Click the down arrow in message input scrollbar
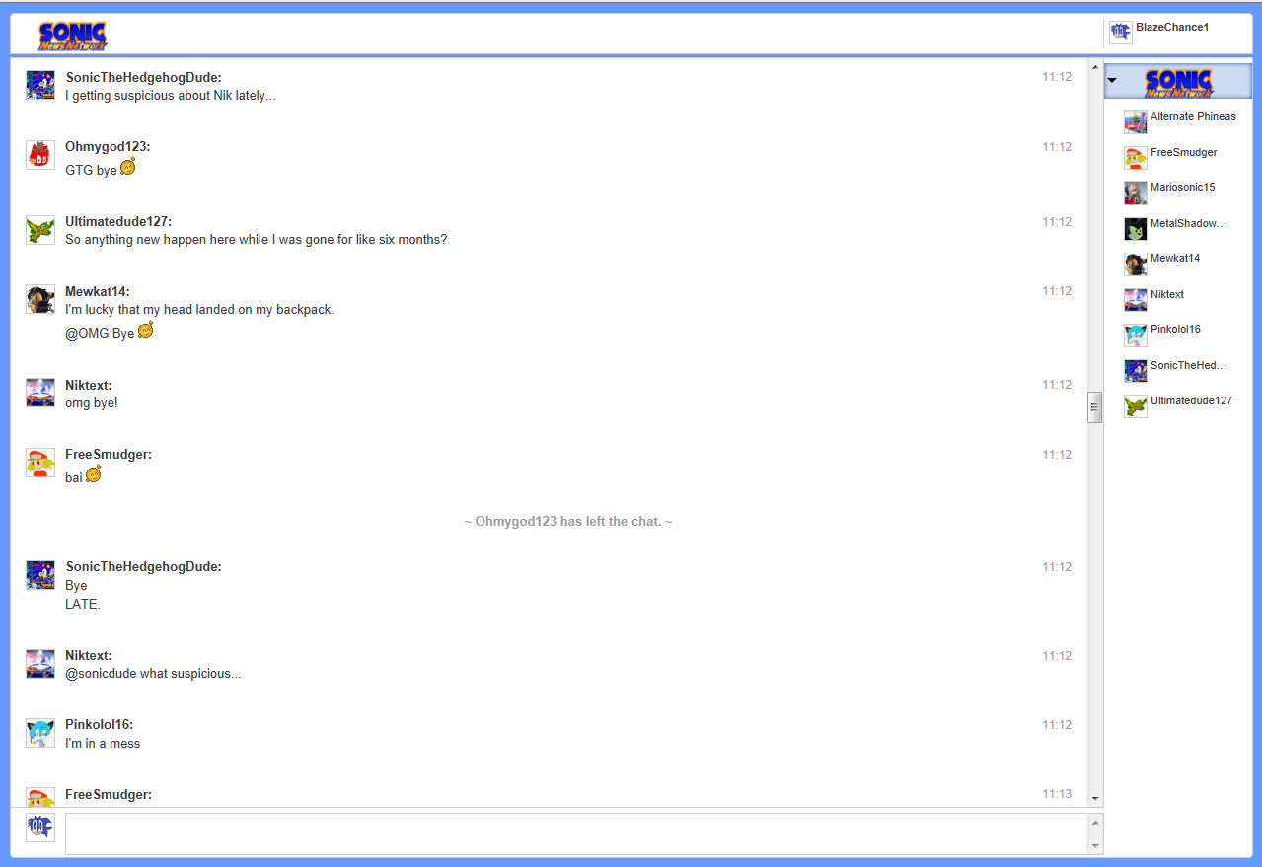The height and width of the screenshot is (867, 1262). 1094,846
